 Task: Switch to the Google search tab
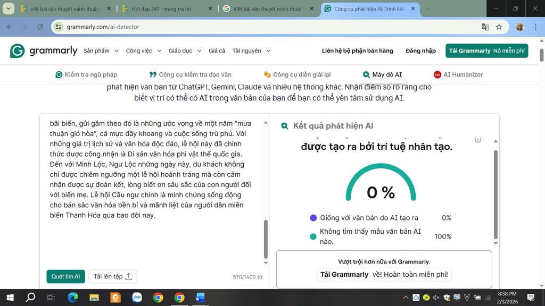click(x=268, y=8)
